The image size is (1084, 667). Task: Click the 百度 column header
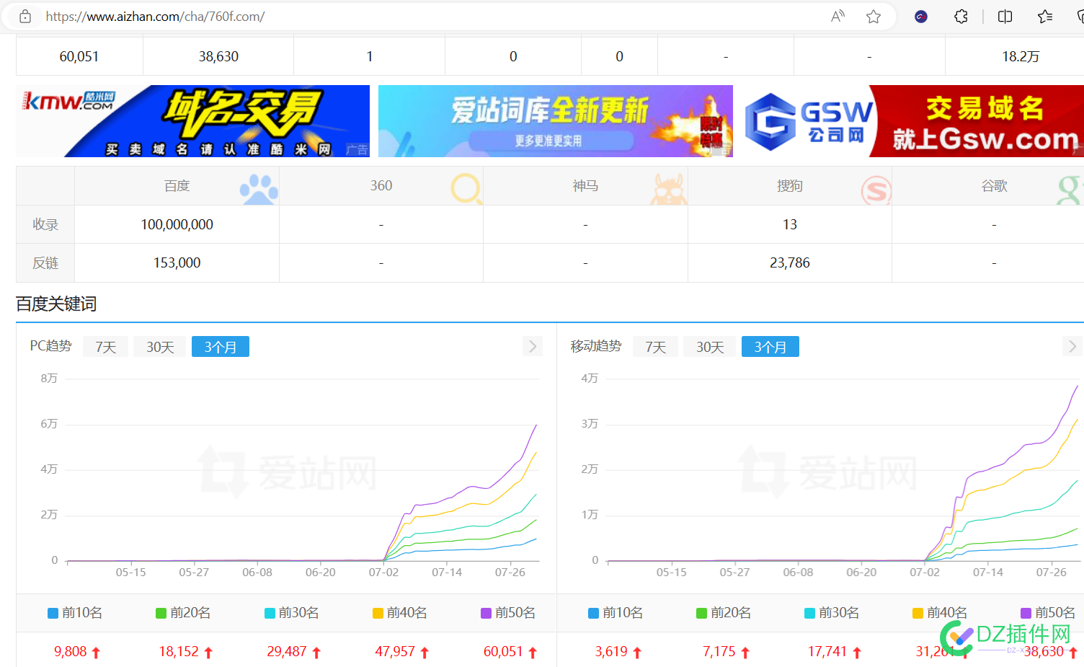[x=177, y=186]
